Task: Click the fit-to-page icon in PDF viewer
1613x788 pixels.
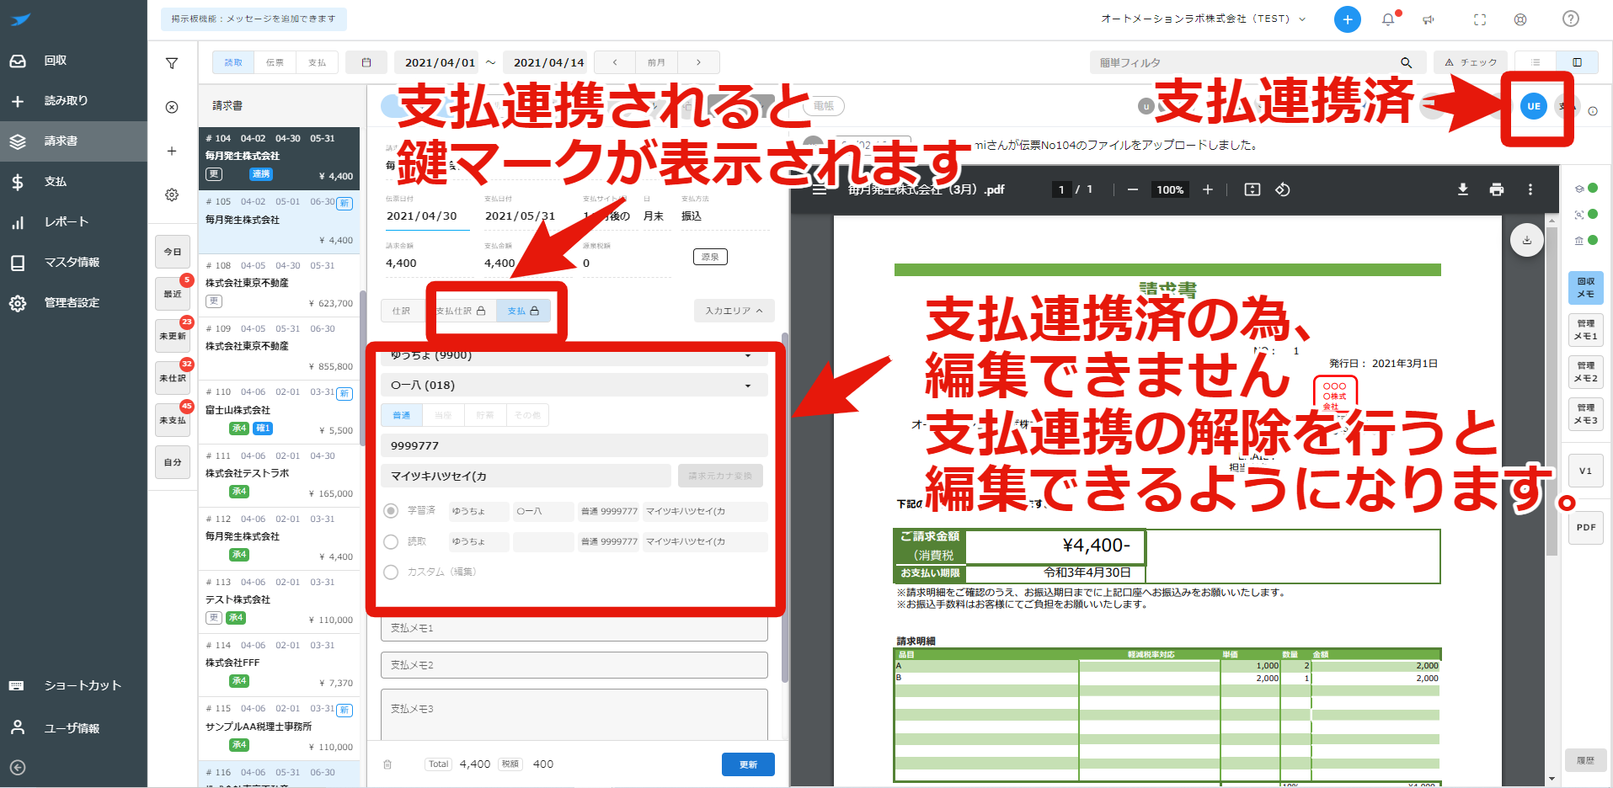Action: tap(1252, 189)
